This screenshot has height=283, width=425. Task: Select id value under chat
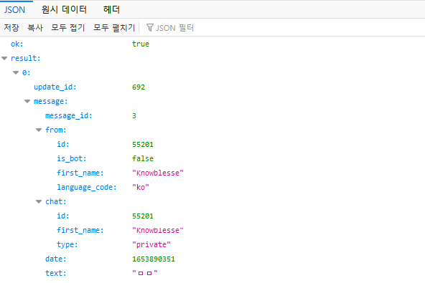click(143, 216)
